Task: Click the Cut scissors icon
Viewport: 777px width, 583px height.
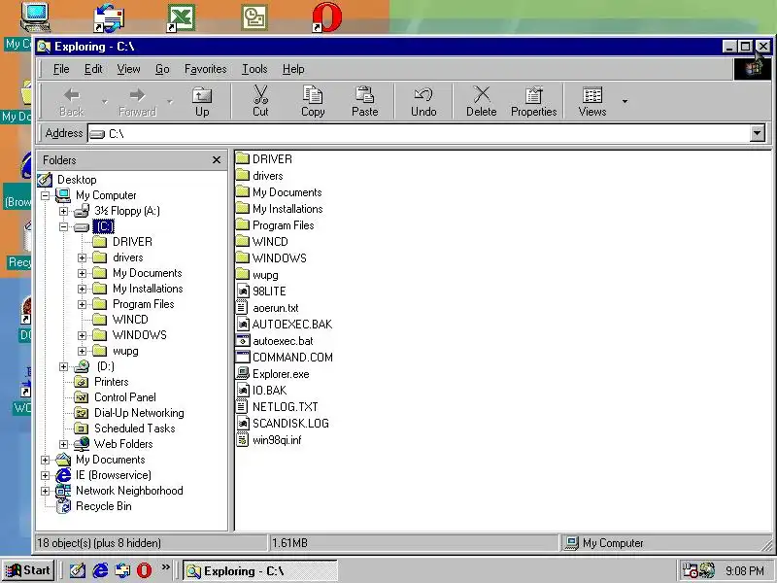Action: (260, 94)
